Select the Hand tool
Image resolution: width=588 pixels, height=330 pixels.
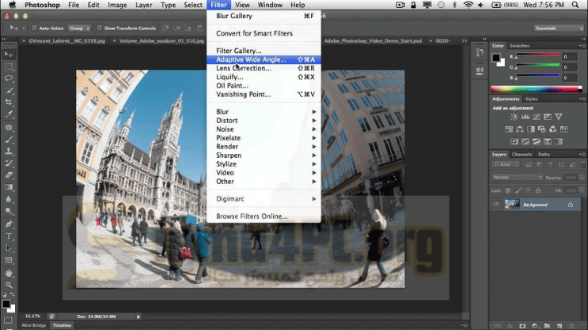pyautogui.click(x=9, y=273)
